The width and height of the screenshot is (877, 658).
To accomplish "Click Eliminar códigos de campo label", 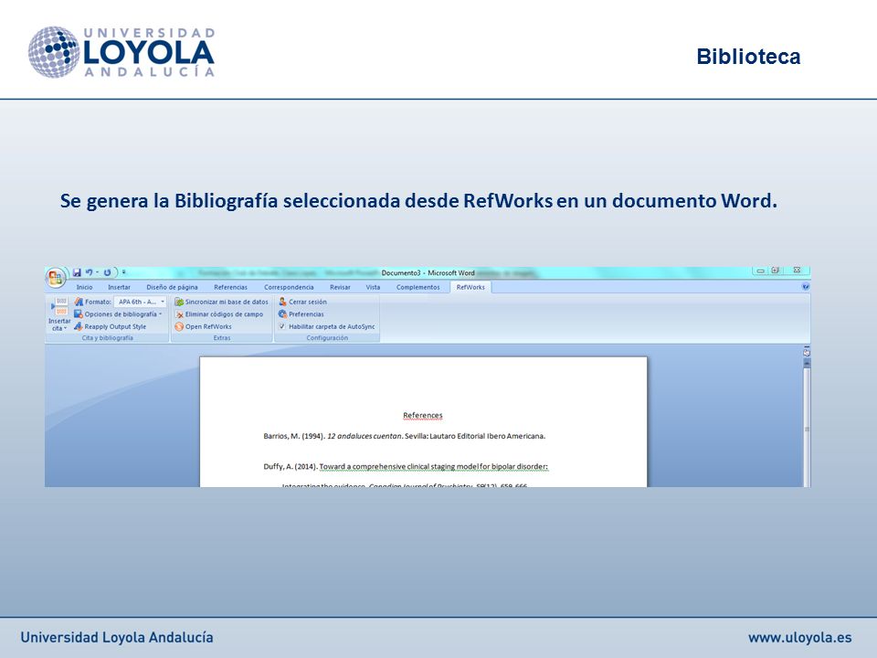I will tap(224, 314).
